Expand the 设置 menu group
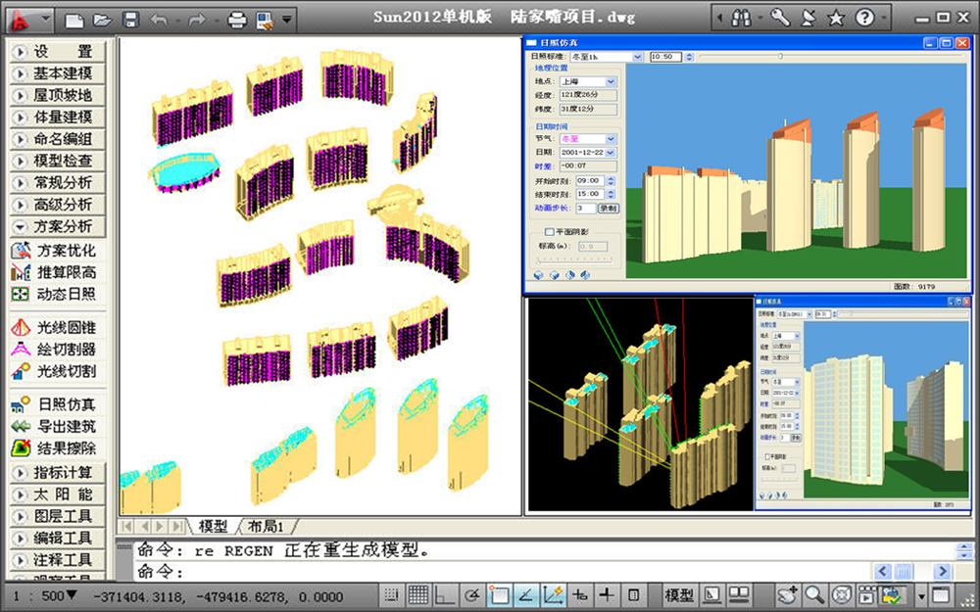 pyautogui.click(x=58, y=51)
